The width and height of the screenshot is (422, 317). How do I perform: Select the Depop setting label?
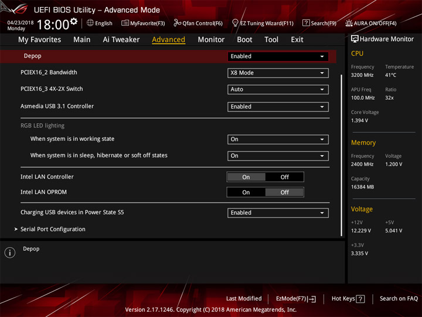33,56
